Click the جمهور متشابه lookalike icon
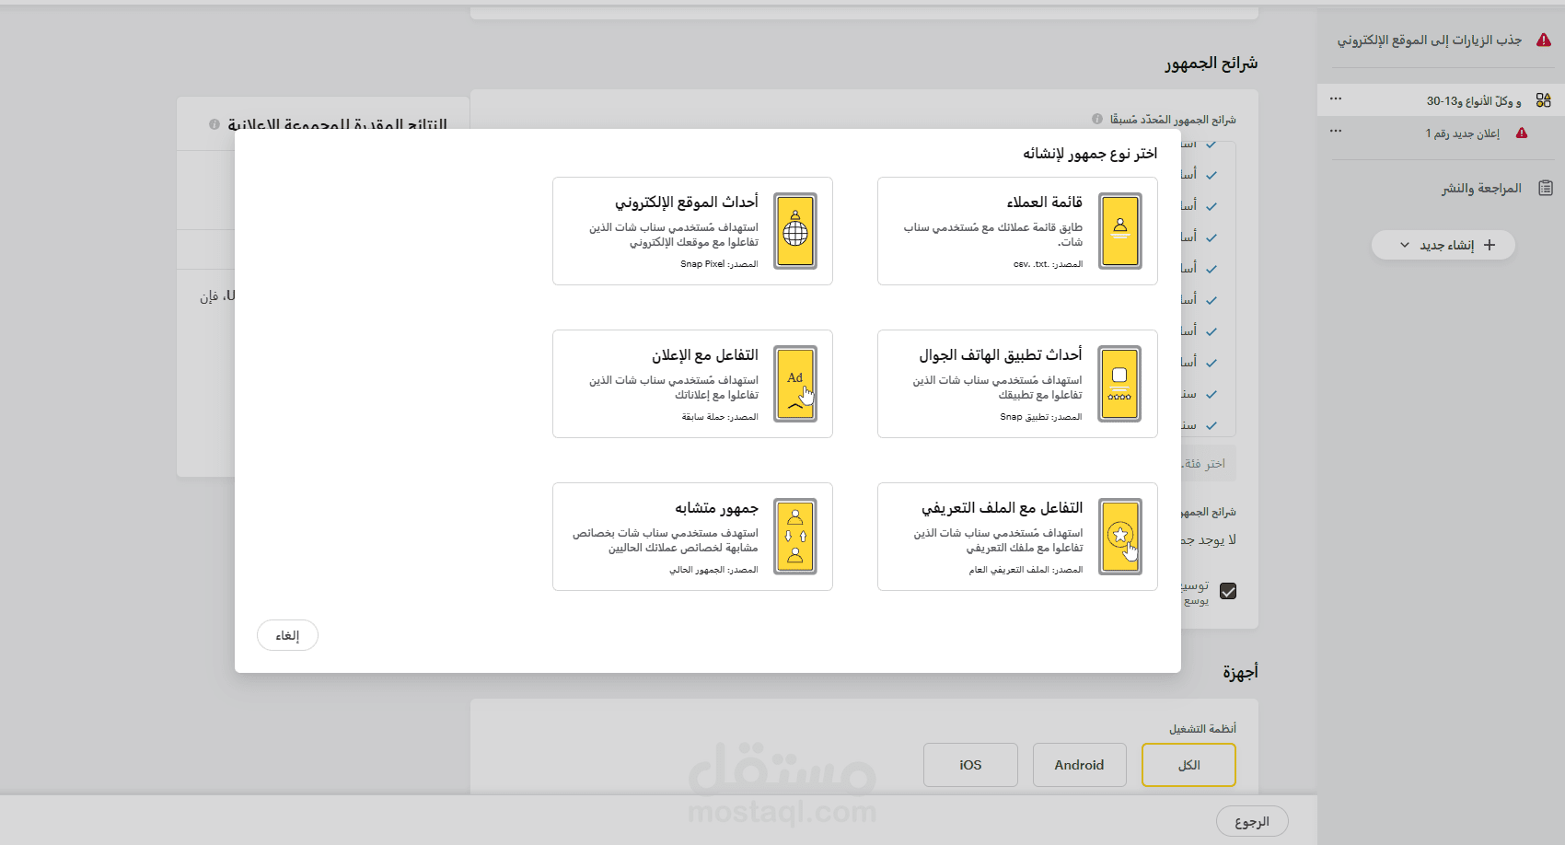1565x845 pixels. coord(795,537)
